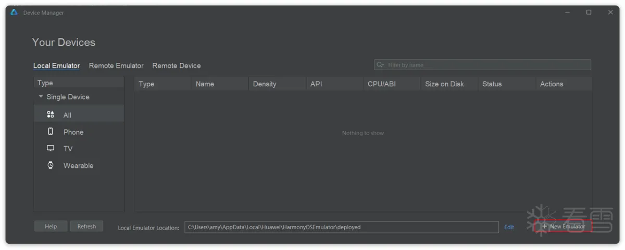Image resolution: width=625 pixels, height=250 pixels.
Task: Click the Size on Disk column header
Action: coord(449,84)
